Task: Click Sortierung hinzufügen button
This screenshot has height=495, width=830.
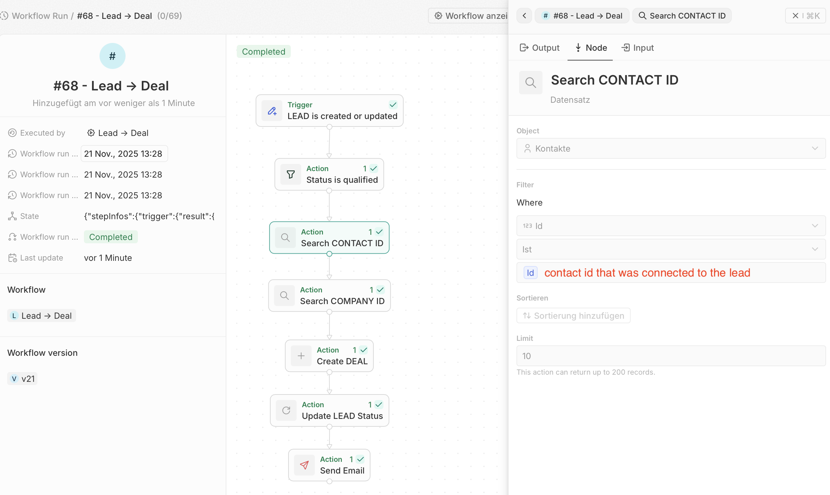Action: click(573, 315)
